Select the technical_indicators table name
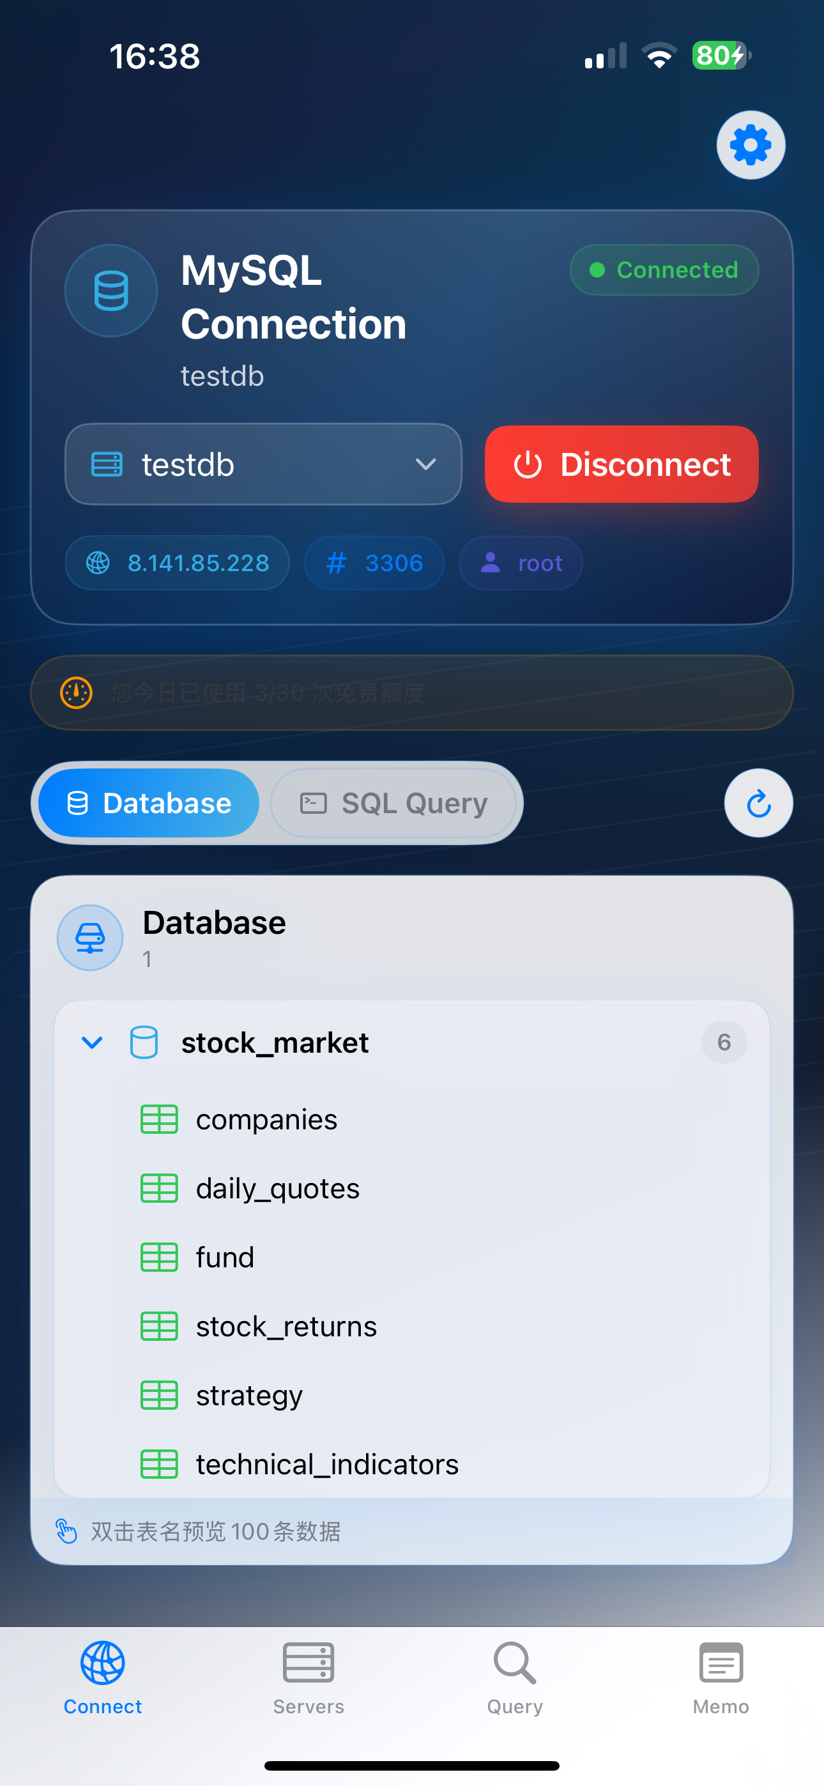Image resolution: width=824 pixels, height=1786 pixels. [328, 1464]
